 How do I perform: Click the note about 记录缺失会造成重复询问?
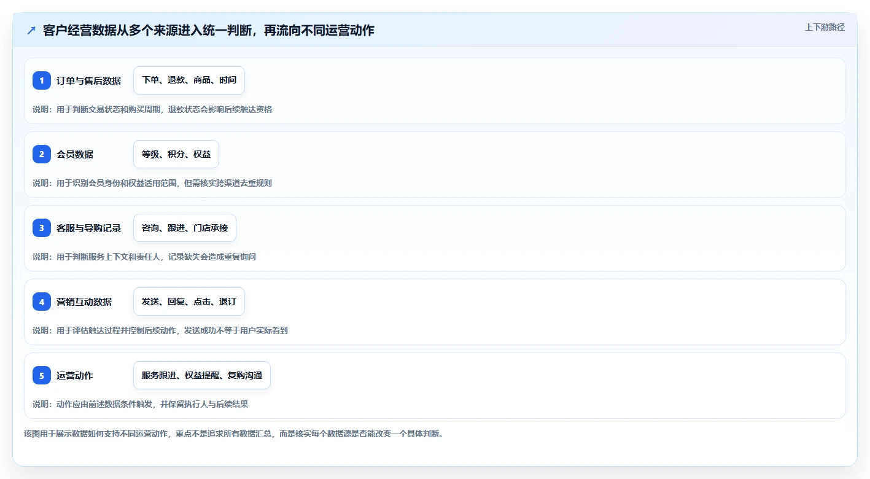pos(144,257)
